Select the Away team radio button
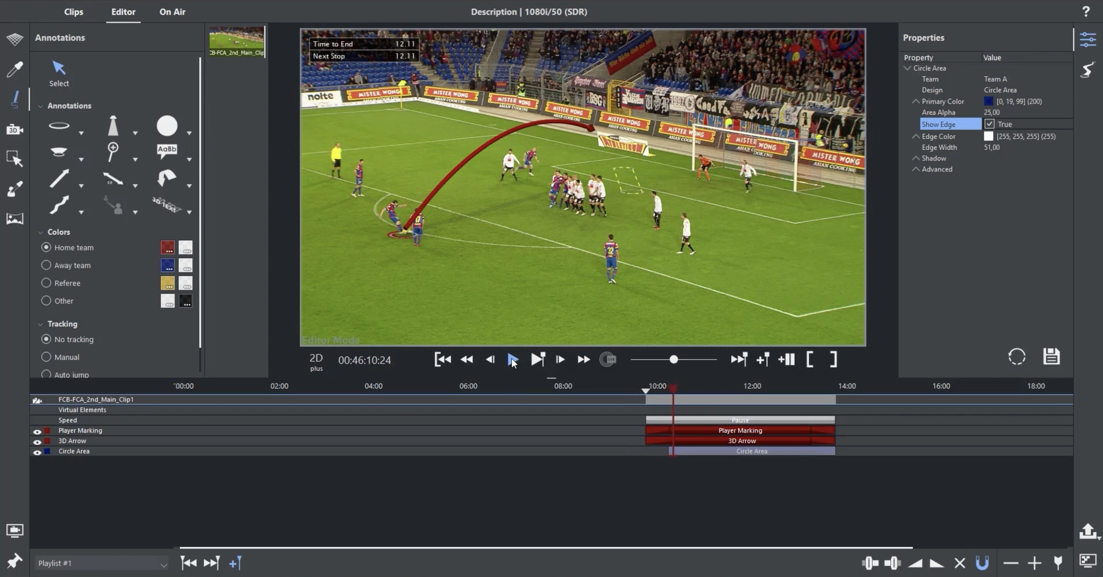The height and width of the screenshot is (577, 1103). (x=46, y=265)
